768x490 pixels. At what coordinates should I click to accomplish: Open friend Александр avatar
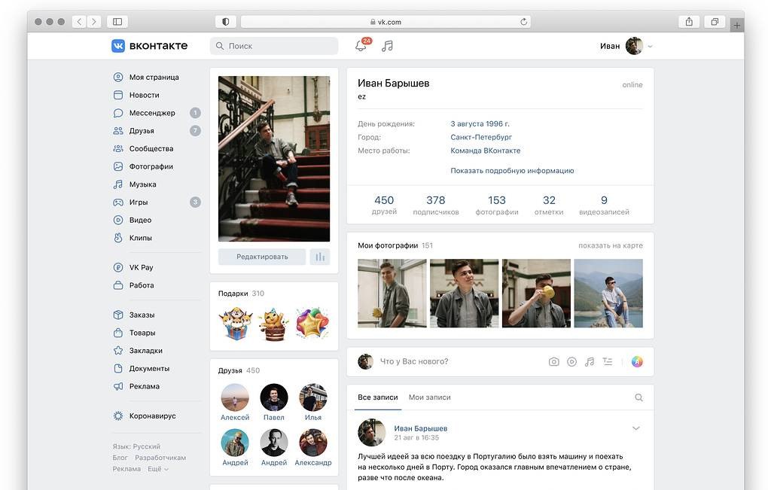pyautogui.click(x=313, y=443)
